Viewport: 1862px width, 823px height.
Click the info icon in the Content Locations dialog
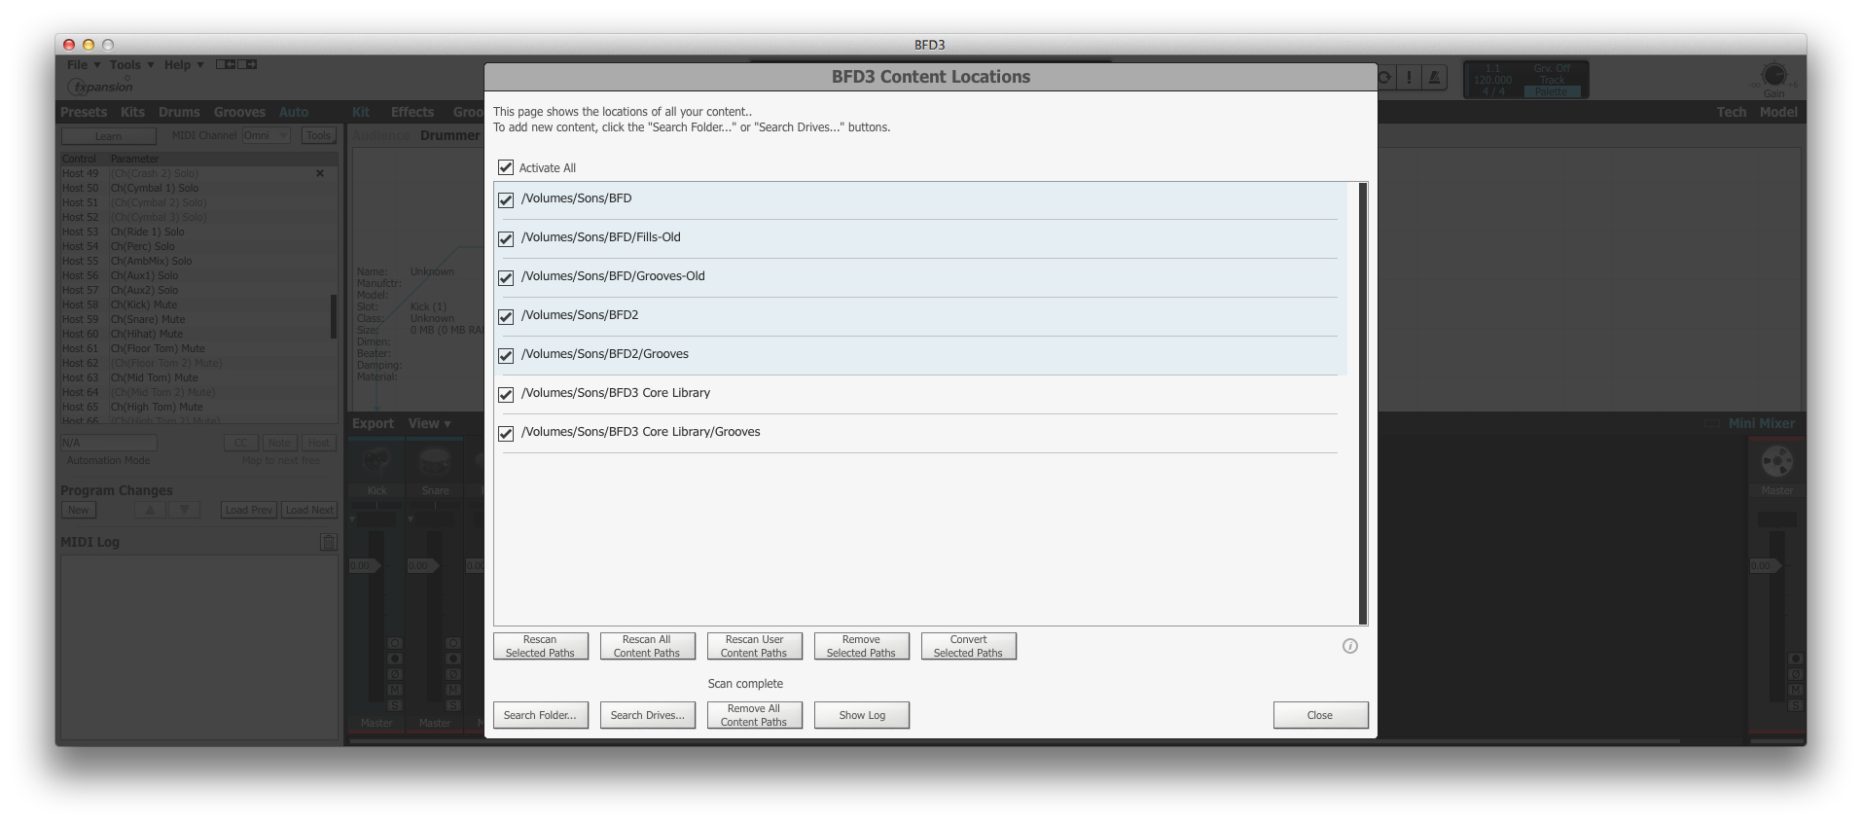(x=1349, y=646)
